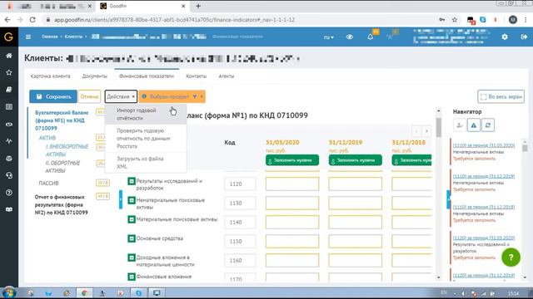Open Отчет о финансовых результатах form №2

pyautogui.click(x=62, y=205)
